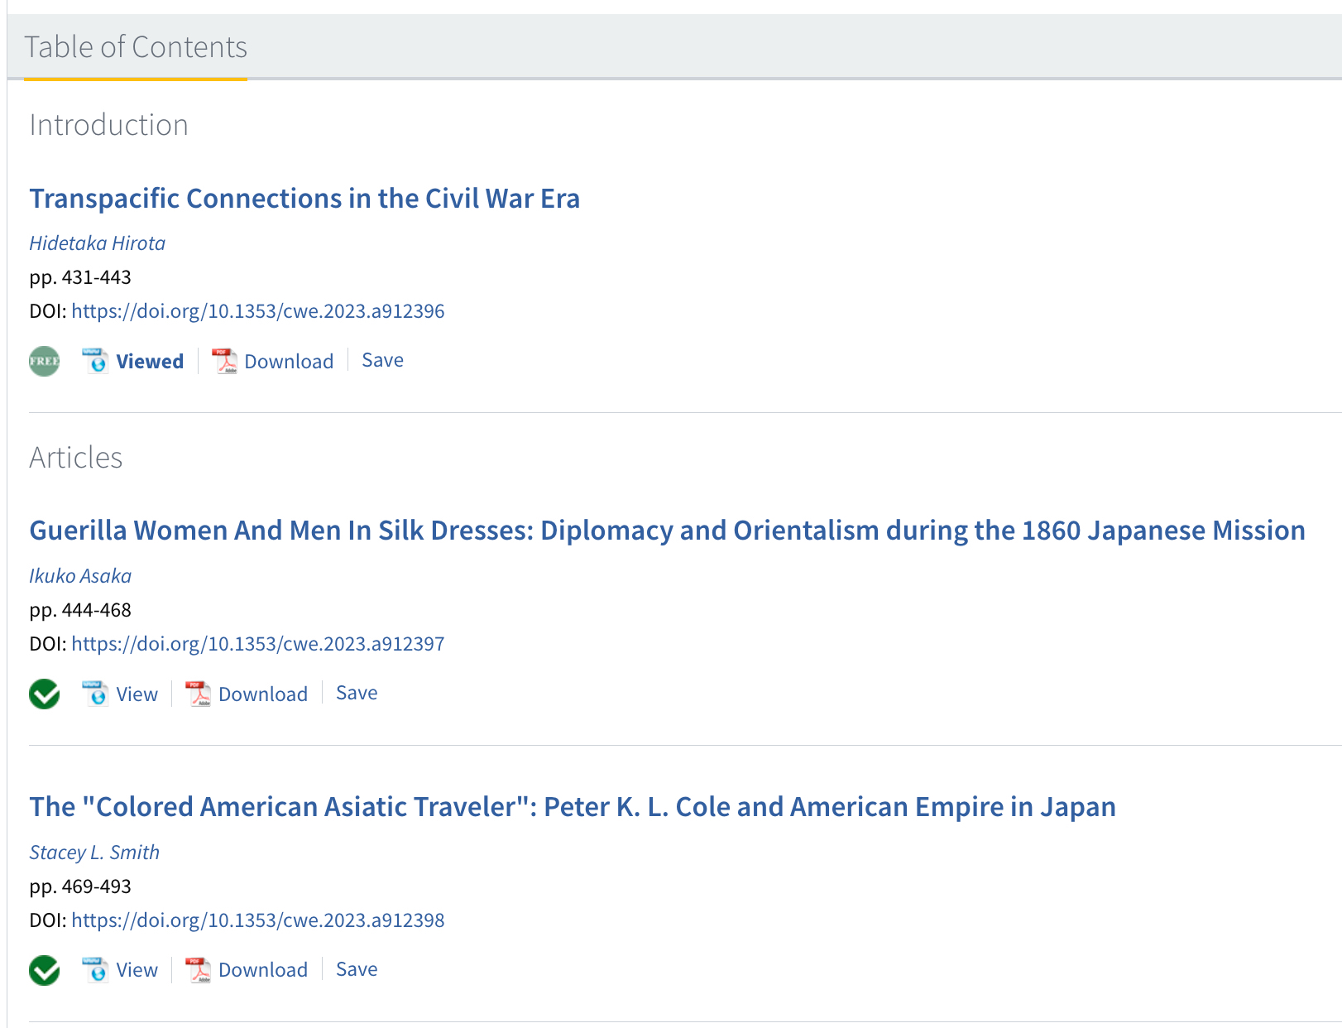Click the PDF icon for Transpacific Connections
Viewport: 1342px width, 1028px height.
224,362
